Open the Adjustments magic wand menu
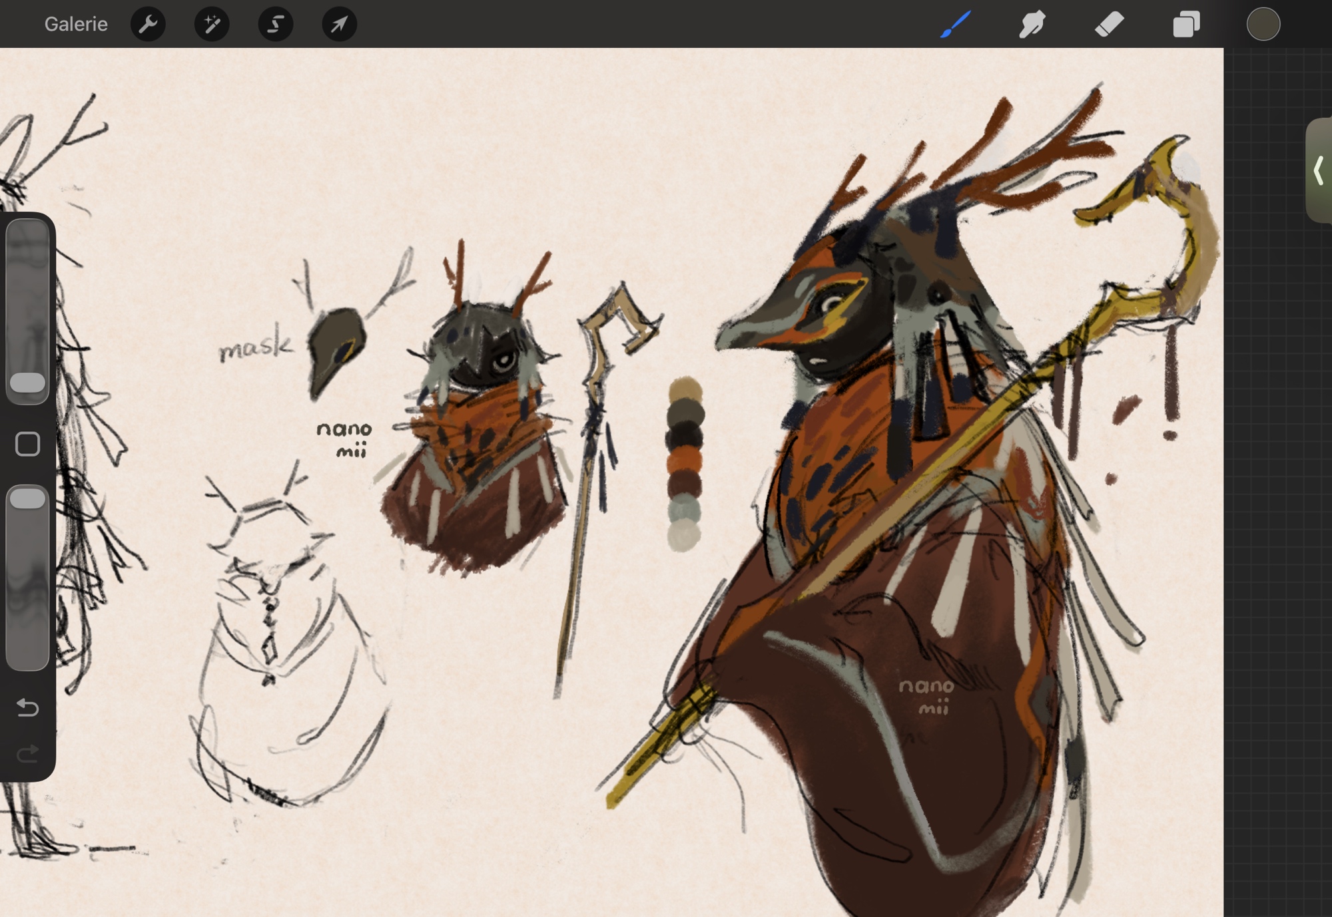1332x917 pixels. point(212,25)
